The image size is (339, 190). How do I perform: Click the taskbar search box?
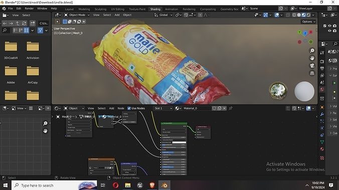tap(54, 185)
